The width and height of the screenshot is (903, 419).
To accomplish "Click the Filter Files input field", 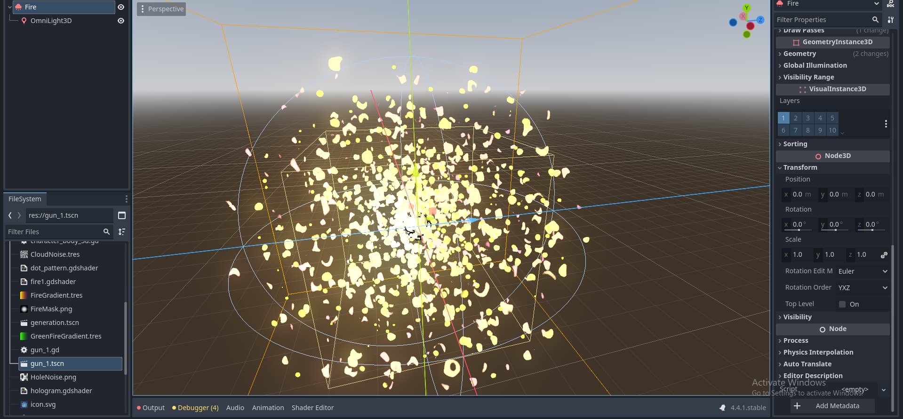I will [59, 232].
